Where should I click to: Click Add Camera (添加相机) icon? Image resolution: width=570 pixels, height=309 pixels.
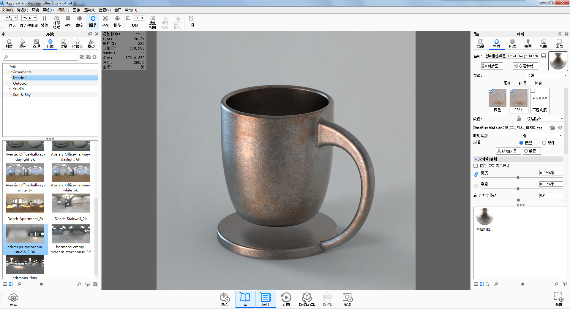click(153, 22)
